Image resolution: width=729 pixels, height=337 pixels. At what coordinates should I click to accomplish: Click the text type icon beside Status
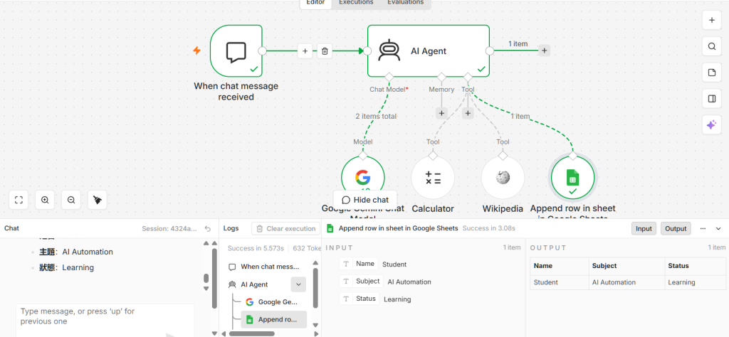(346, 299)
